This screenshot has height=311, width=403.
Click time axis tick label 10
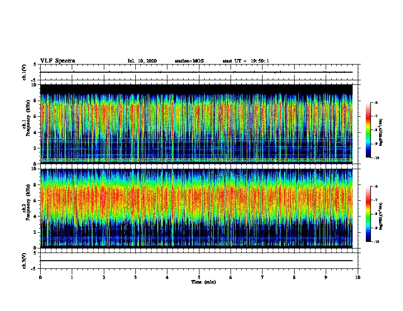(x=358, y=277)
